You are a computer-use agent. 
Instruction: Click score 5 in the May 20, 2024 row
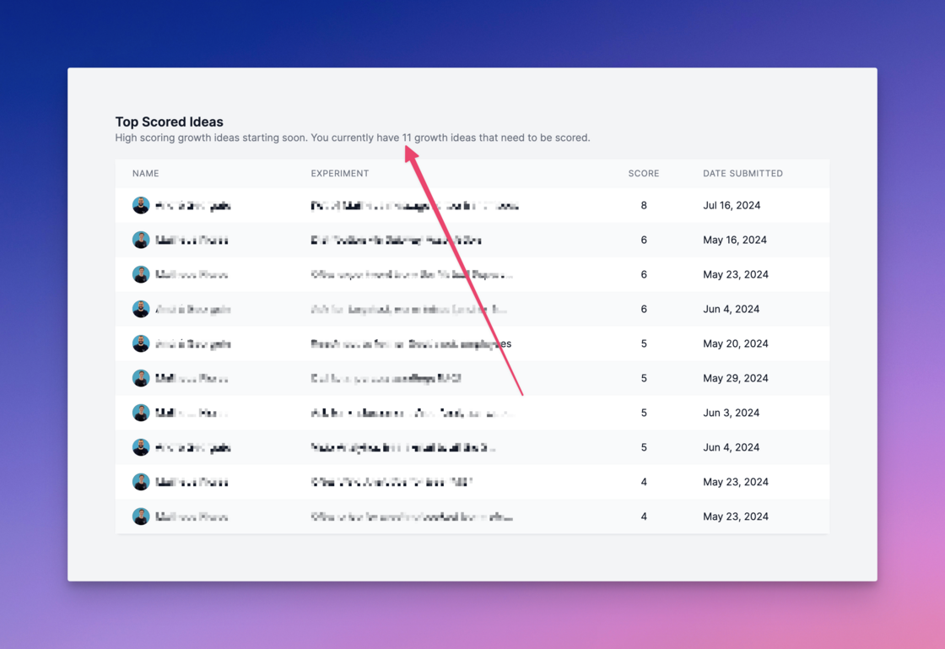(644, 343)
